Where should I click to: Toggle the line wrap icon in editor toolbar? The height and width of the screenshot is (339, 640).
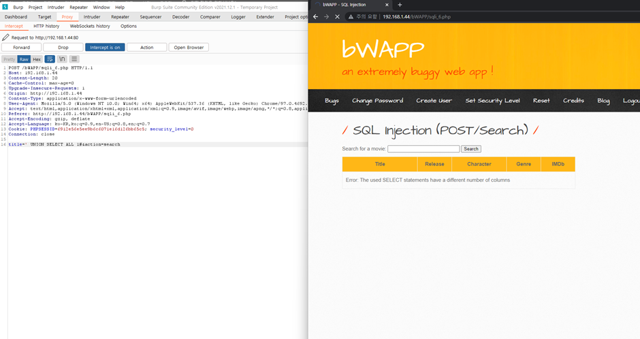50,59
